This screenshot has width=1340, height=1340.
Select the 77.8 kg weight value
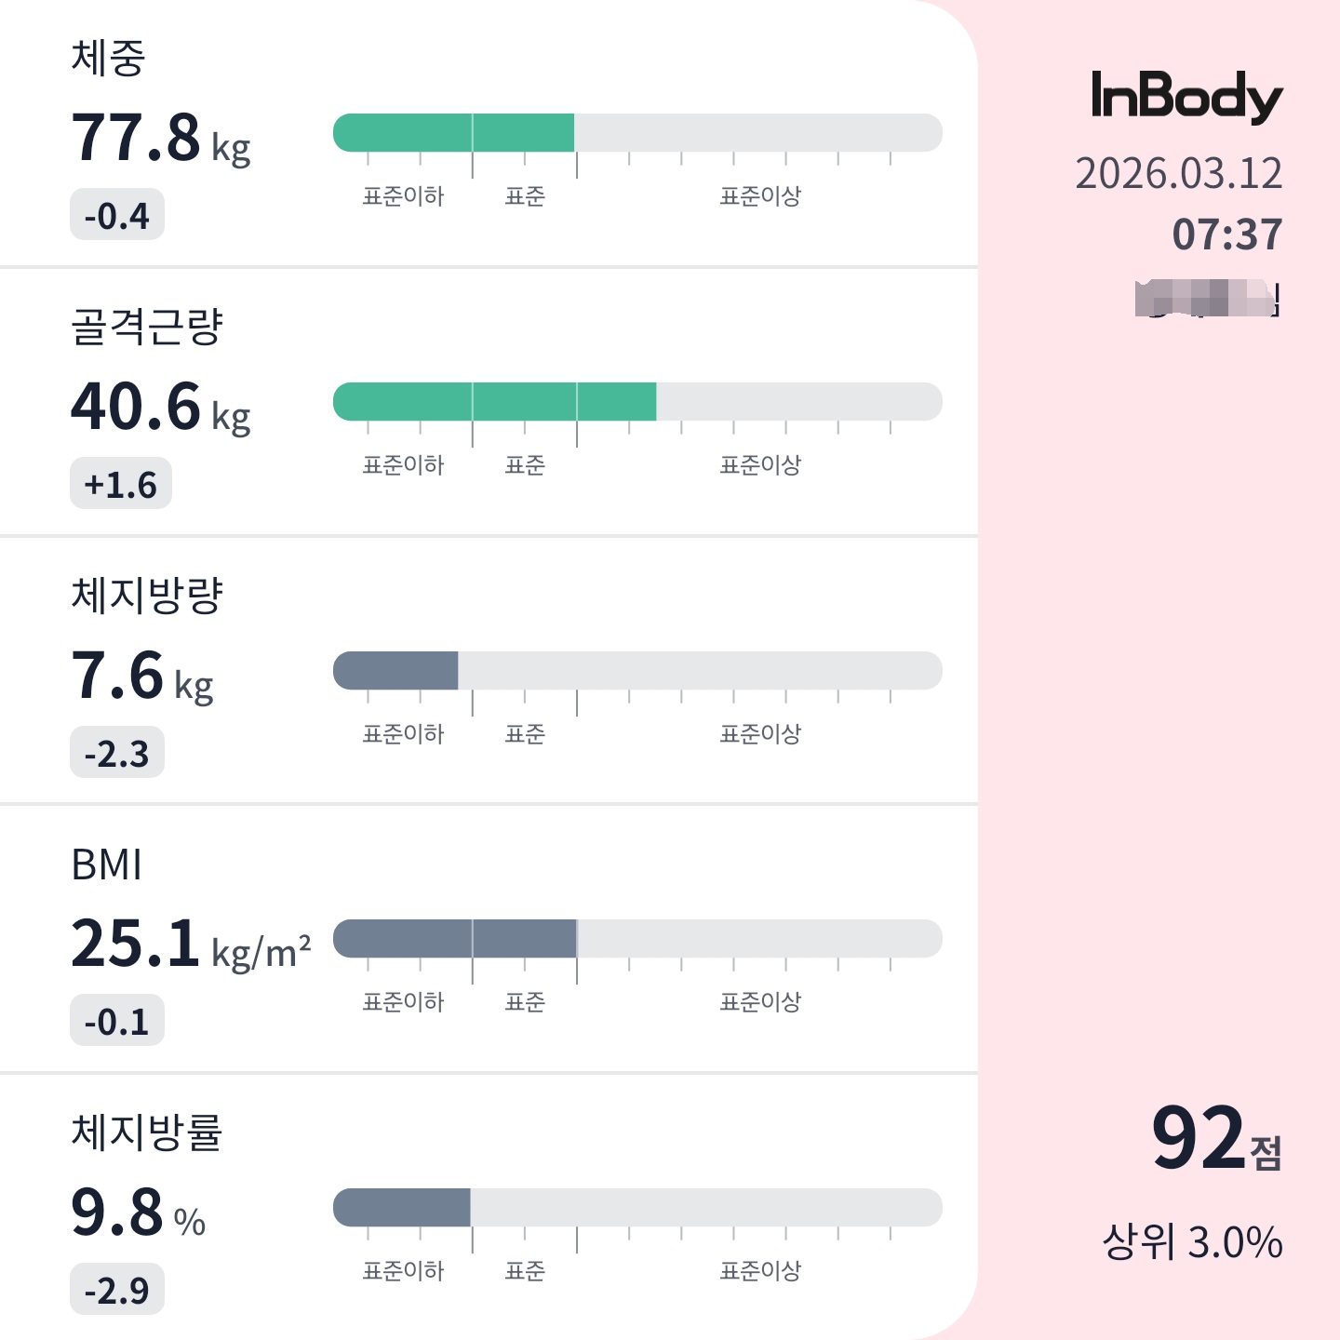click(x=161, y=139)
